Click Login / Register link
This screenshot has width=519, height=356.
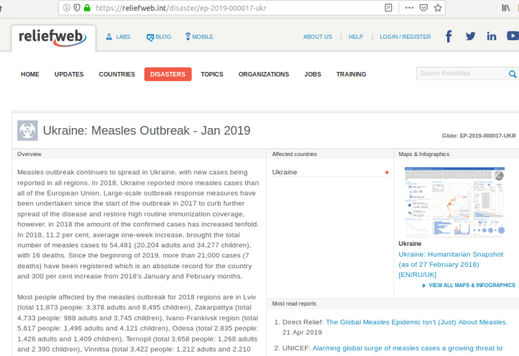point(405,37)
